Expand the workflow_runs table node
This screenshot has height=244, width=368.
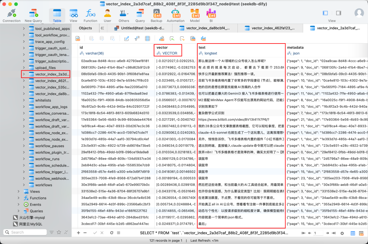pyautogui.click(x=24, y=159)
